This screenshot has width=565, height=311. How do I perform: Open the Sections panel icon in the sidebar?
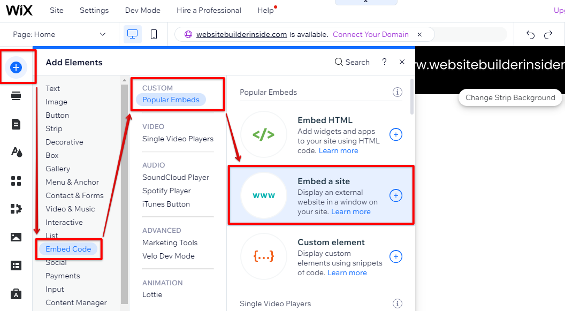(x=16, y=96)
